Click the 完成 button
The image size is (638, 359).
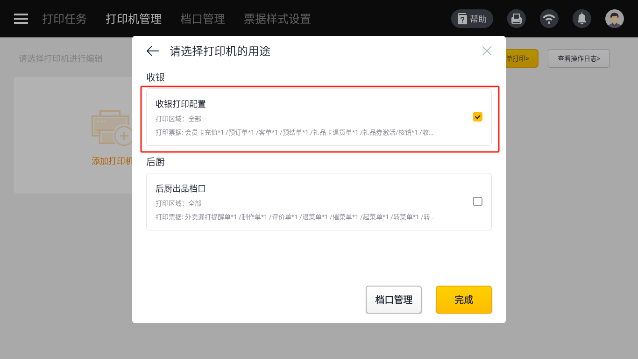tap(463, 300)
